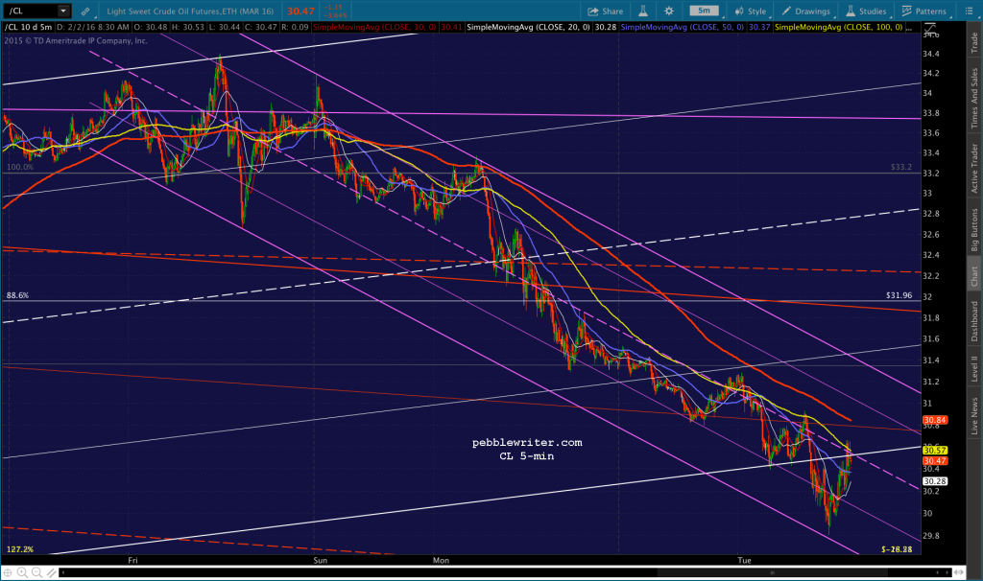Toggle the Big Buttons side panel
The image size is (983, 581).
pyautogui.click(x=974, y=230)
